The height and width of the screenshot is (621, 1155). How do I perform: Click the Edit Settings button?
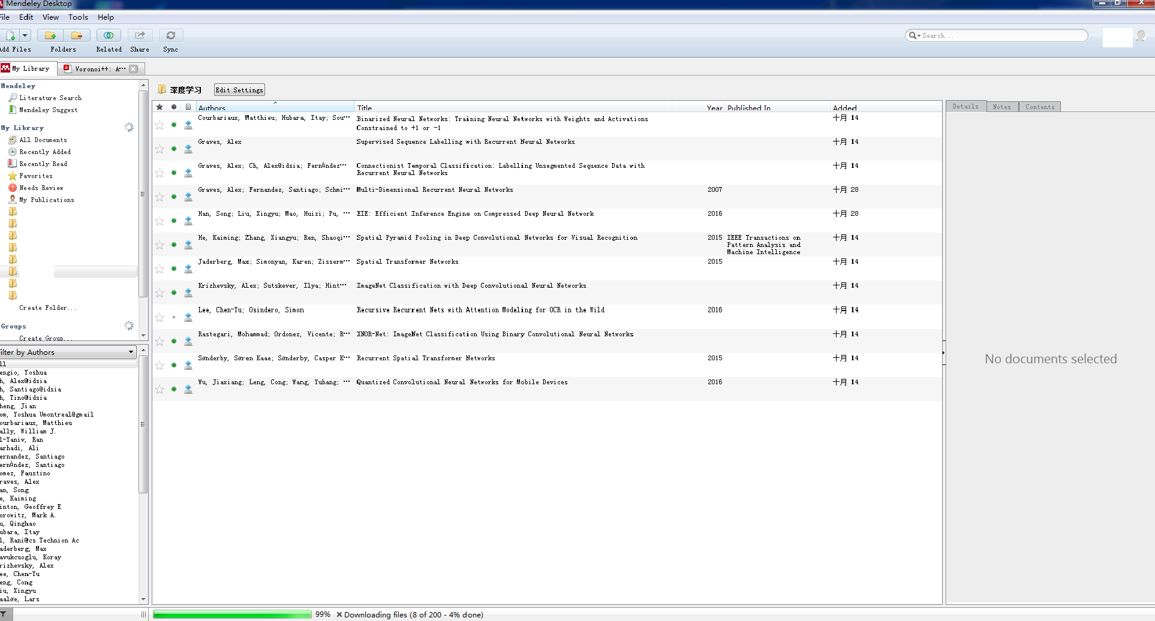239,90
